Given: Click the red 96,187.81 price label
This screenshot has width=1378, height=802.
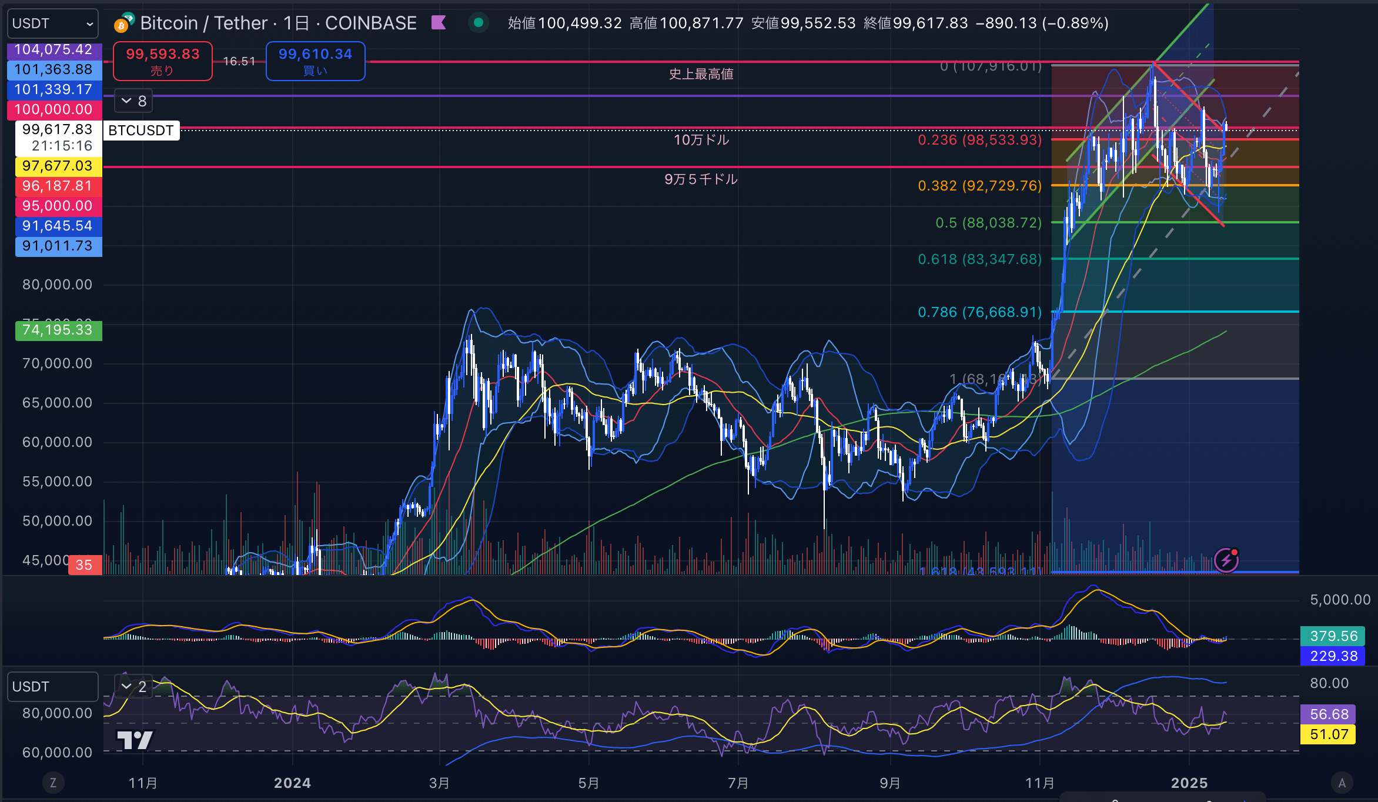Looking at the screenshot, I should (58, 186).
